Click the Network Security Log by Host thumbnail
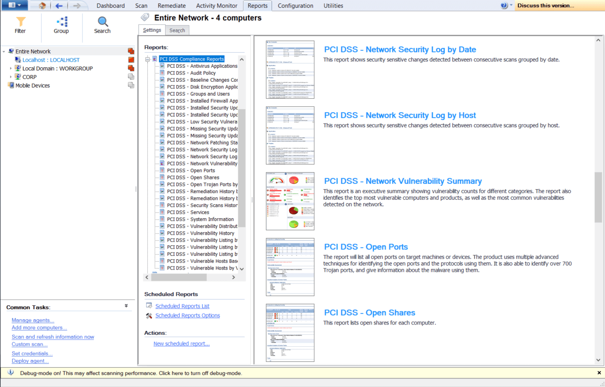Screen dimensions: 605x387 click(290, 135)
